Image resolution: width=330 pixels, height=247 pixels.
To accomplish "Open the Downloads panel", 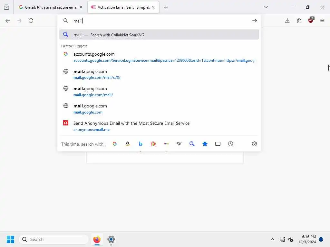I will [287, 21].
